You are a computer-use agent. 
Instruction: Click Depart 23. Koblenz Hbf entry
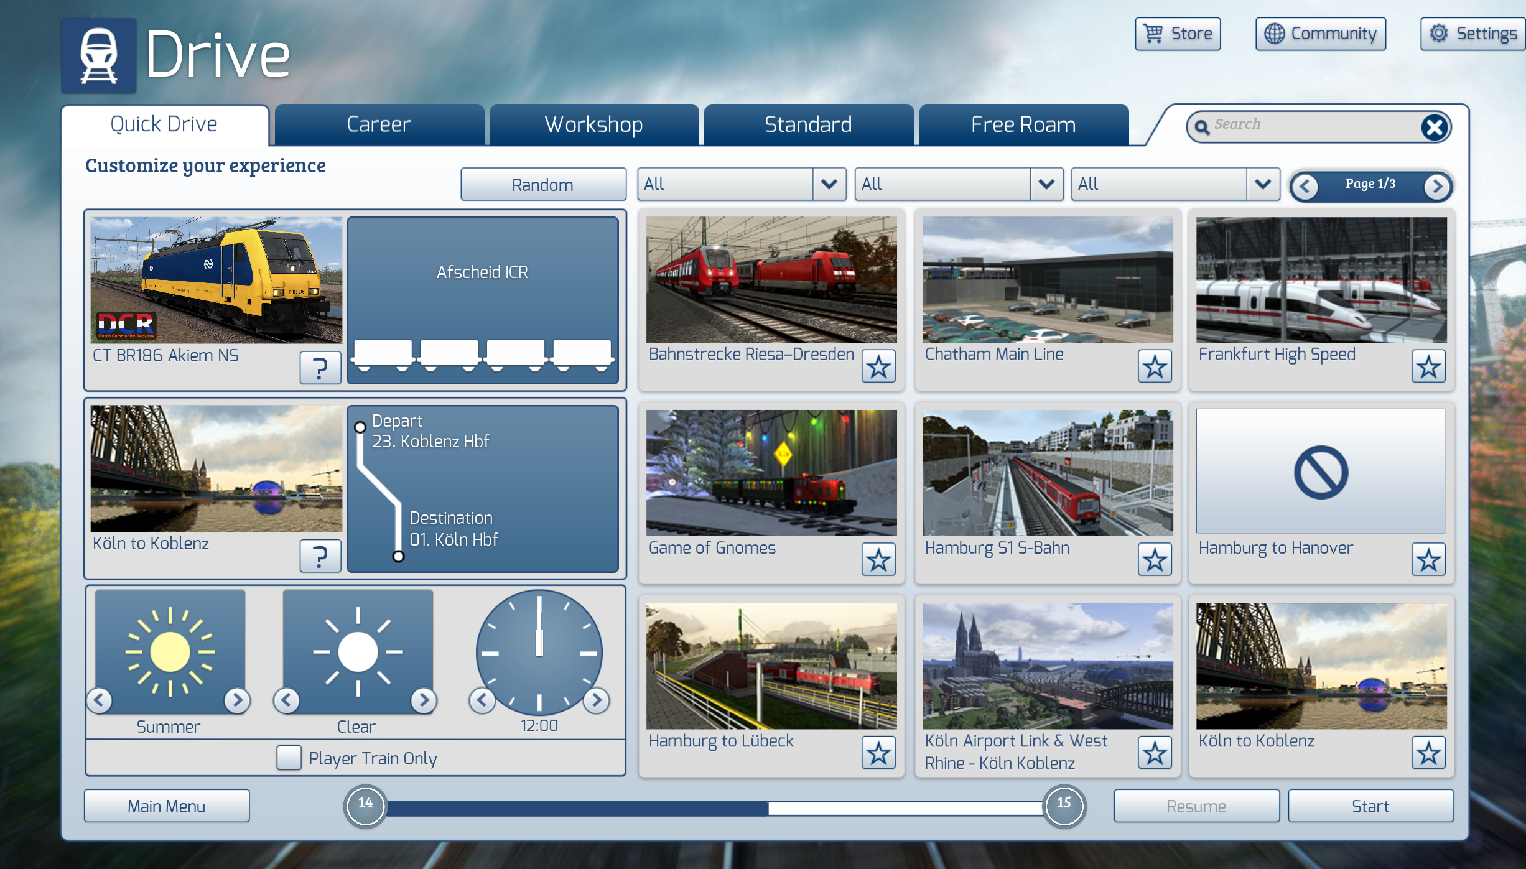pyautogui.click(x=430, y=431)
